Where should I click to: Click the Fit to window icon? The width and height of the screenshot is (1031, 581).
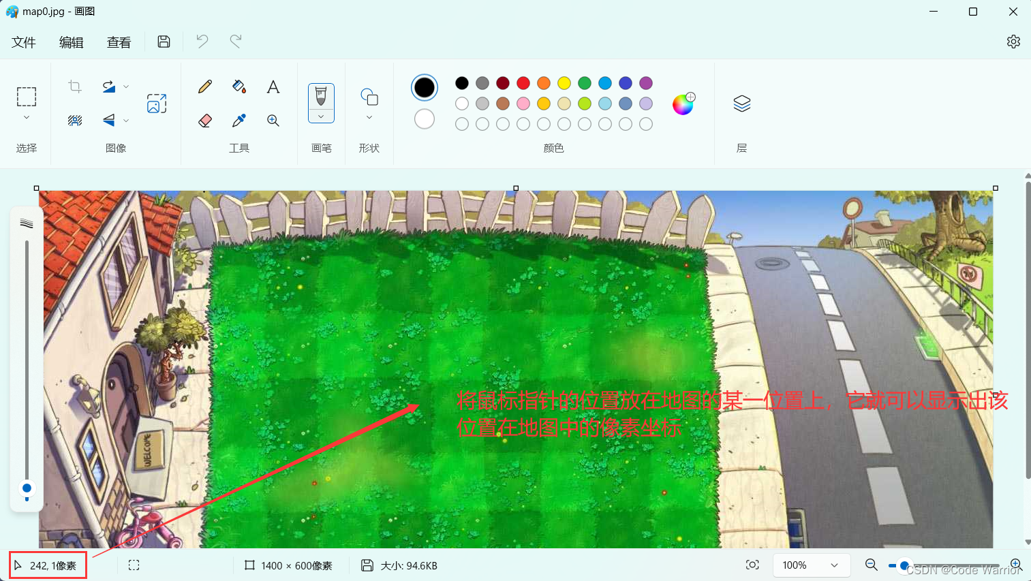pos(752,565)
